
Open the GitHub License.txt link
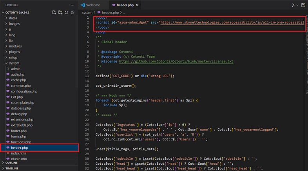point(176,62)
